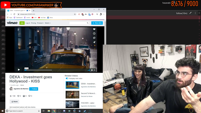Image resolution: width=201 pixels, height=113 pixels.
Task: Open Second To None related video thumbnail
Action: coord(73,94)
